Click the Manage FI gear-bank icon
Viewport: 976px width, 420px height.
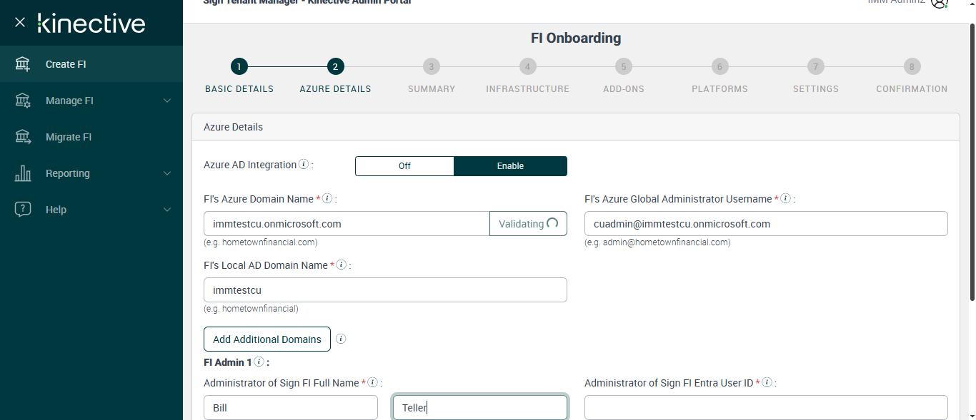tap(23, 101)
